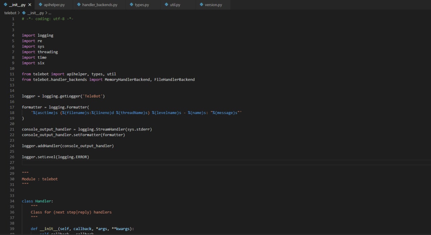Click line number 4 in the gutter
The height and width of the screenshot is (235, 431).
click(x=13, y=35)
